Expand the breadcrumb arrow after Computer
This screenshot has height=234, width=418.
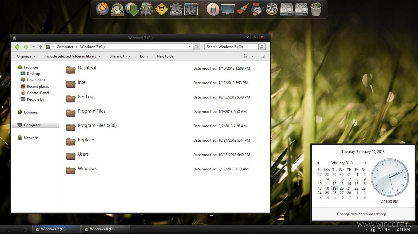77,47
